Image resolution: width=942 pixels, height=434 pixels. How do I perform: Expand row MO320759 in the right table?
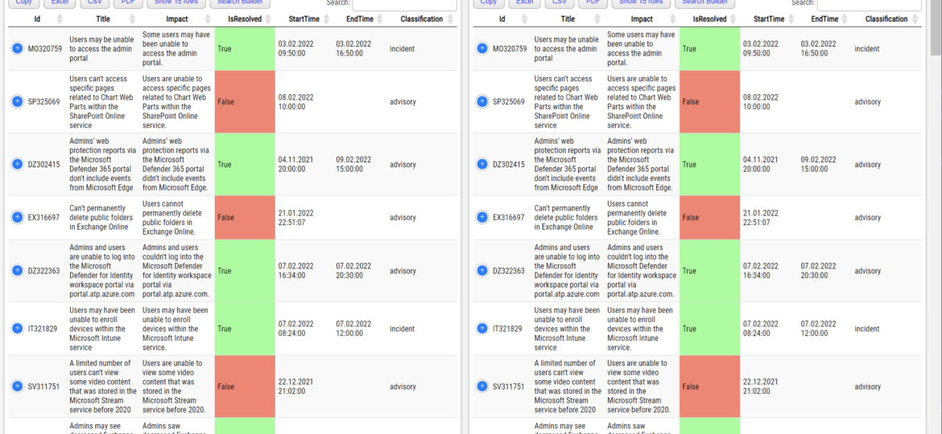pyautogui.click(x=482, y=48)
